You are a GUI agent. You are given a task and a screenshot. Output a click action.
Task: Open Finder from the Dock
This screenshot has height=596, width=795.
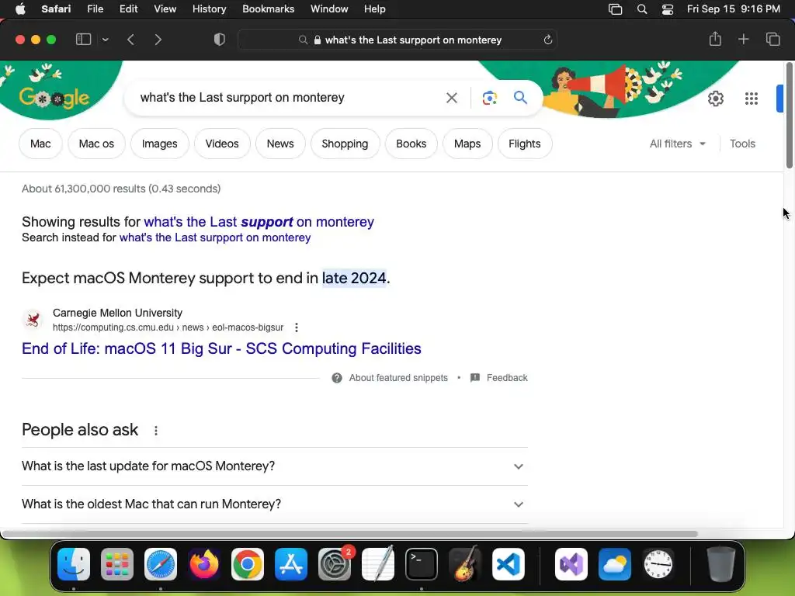coord(74,564)
